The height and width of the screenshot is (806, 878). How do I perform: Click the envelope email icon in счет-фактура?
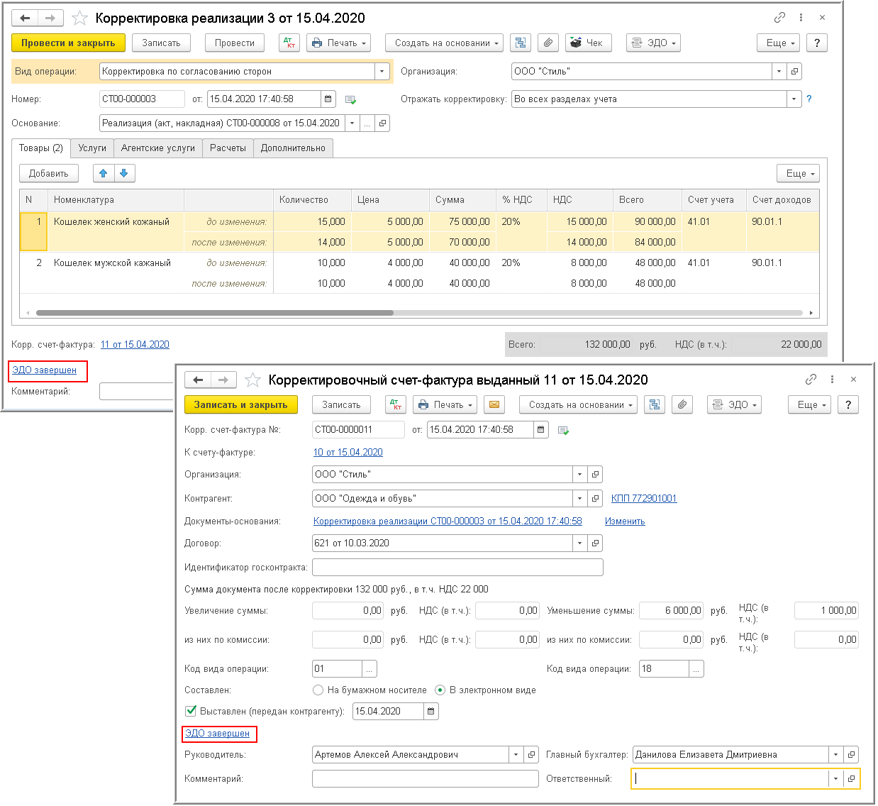pyautogui.click(x=494, y=405)
